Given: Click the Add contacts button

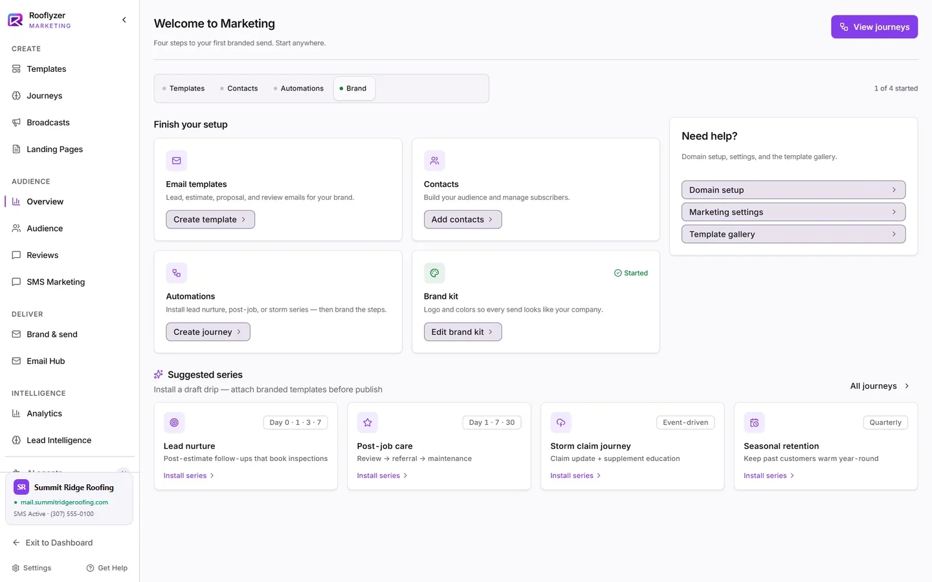Looking at the screenshot, I should click(463, 219).
